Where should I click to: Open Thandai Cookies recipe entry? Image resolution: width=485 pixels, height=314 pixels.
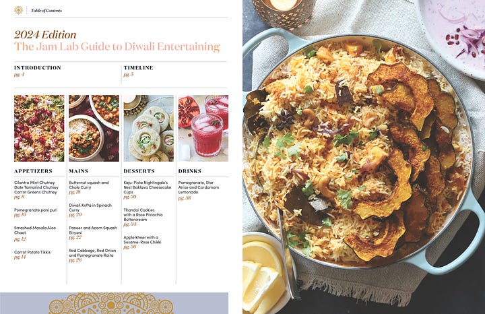[x=143, y=217]
